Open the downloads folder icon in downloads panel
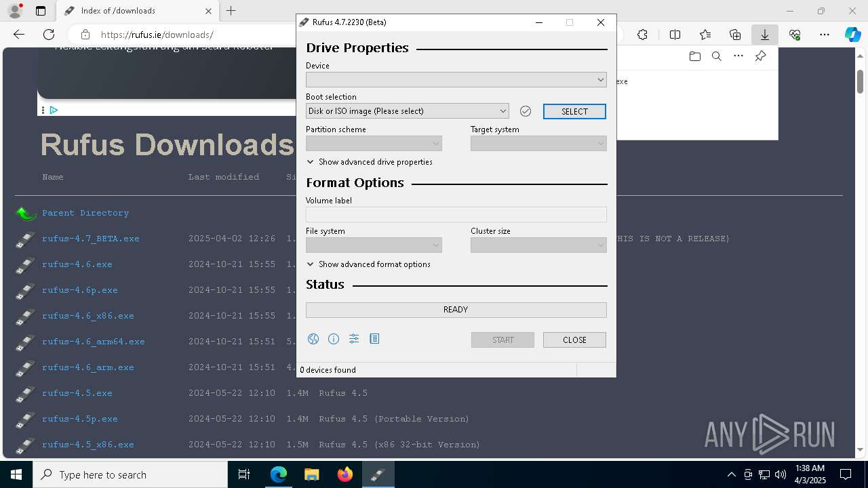Screen dimensions: 868x488 694,56
